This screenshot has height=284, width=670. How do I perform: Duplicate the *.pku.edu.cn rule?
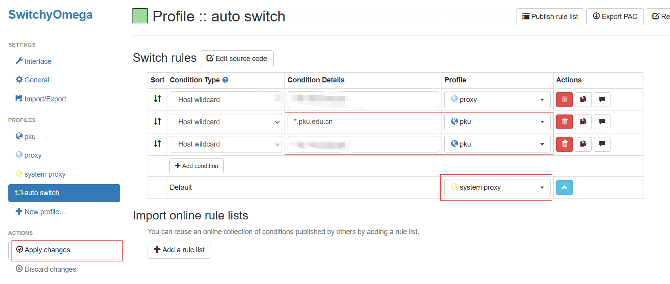pyautogui.click(x=583, y=122)
